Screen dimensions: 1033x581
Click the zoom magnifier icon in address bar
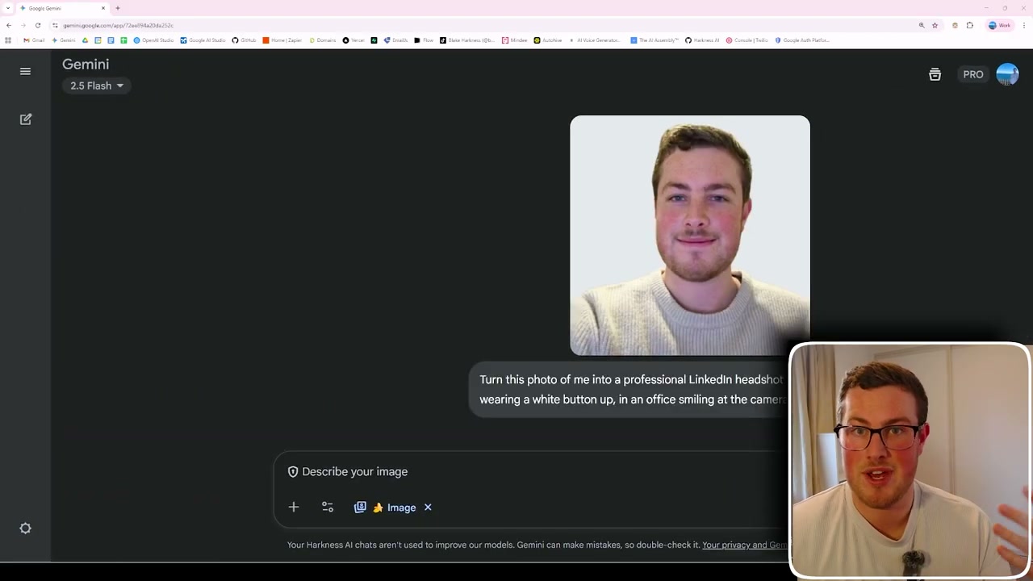(x=922, y=25)
